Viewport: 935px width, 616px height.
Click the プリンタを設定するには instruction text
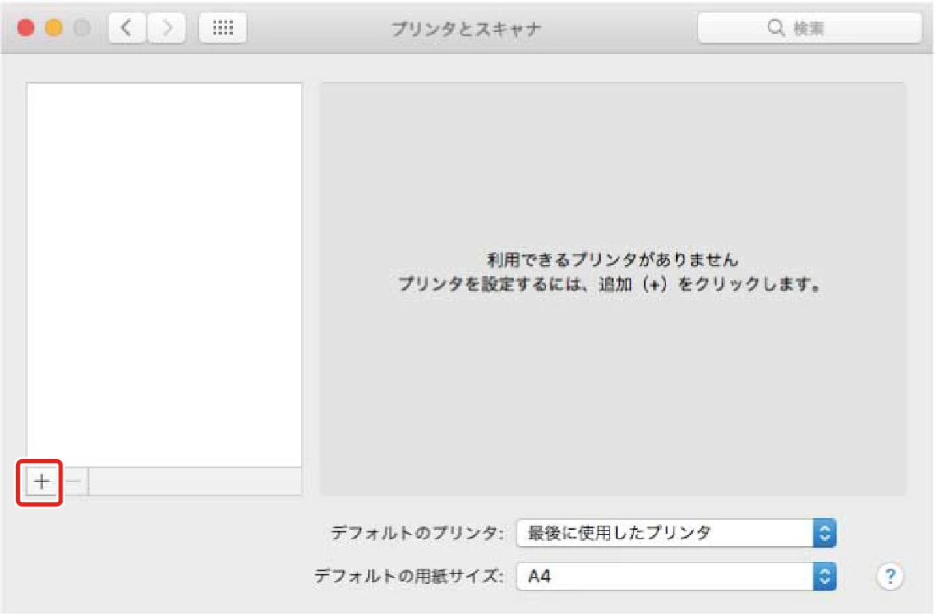pyautogui.click(x=609, y=284)
